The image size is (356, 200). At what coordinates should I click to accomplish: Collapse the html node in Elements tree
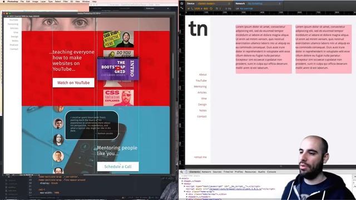pos(180,179)
